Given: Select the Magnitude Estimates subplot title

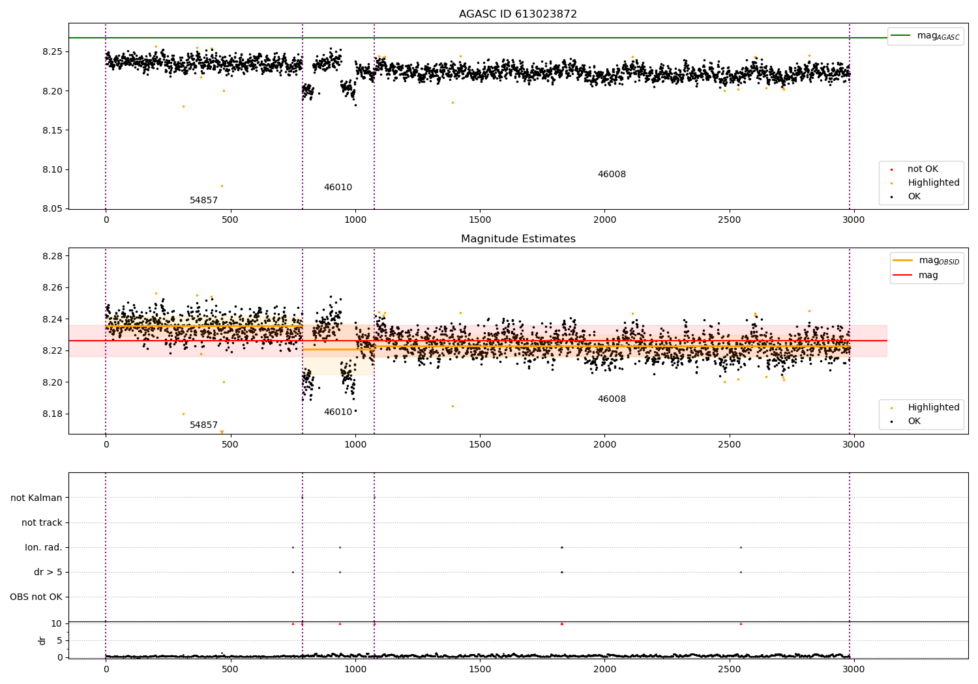Looking at the screenshot, I should click(x=518, y=239).
